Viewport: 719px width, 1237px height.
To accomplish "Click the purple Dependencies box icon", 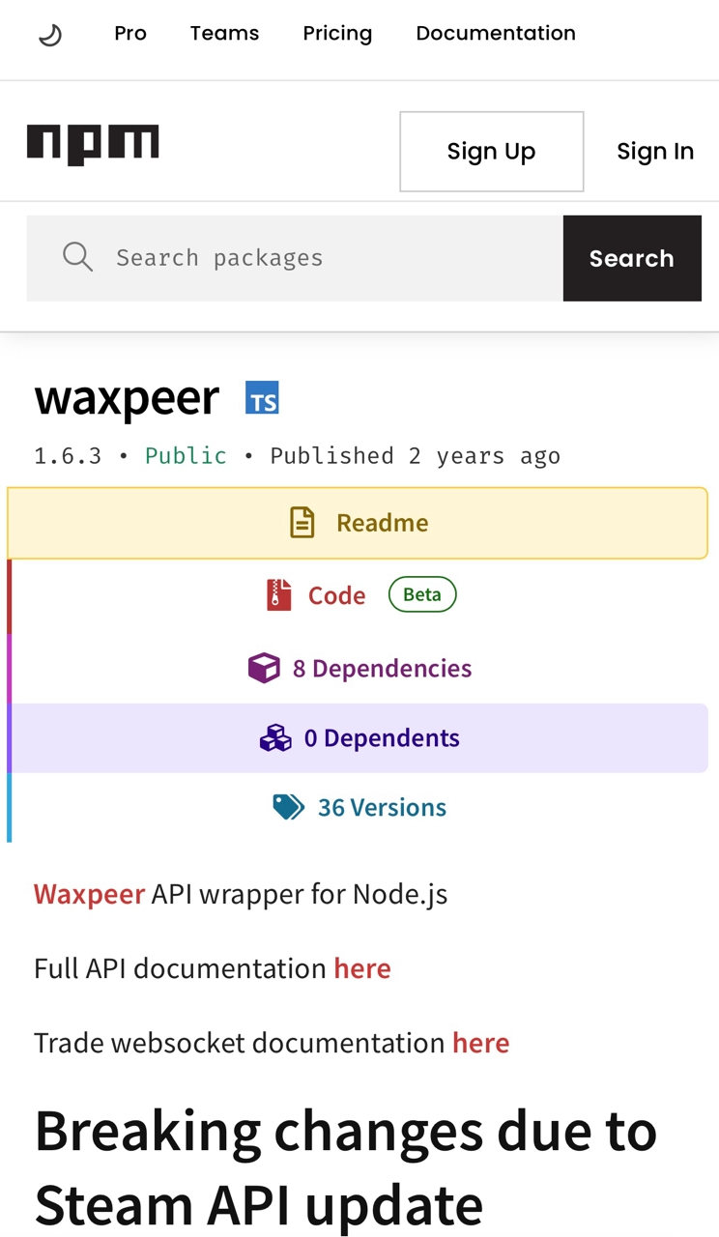I will click(x=264, y=668).
